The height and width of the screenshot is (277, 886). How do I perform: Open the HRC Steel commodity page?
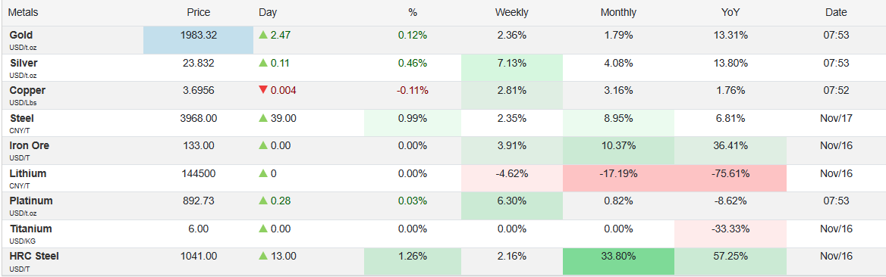34,256
